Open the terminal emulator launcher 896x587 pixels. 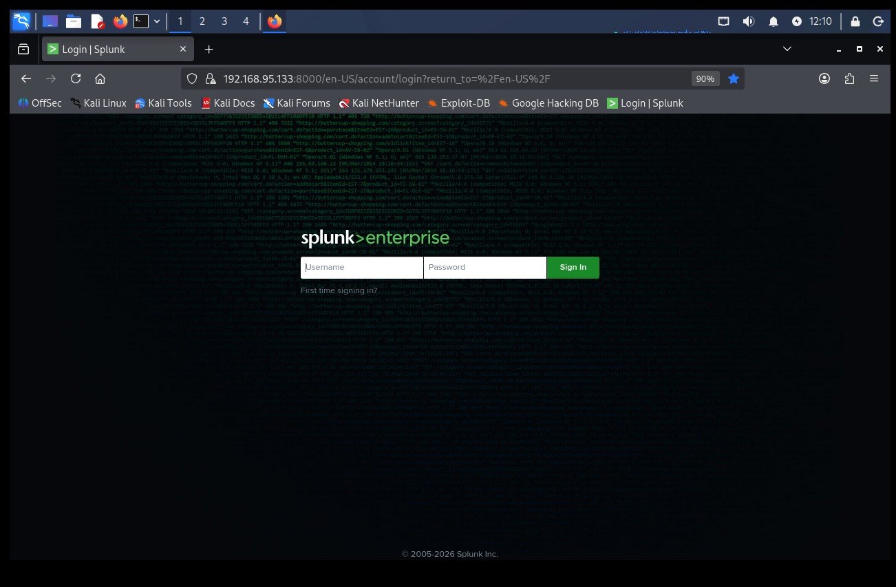tap(141, 21)
